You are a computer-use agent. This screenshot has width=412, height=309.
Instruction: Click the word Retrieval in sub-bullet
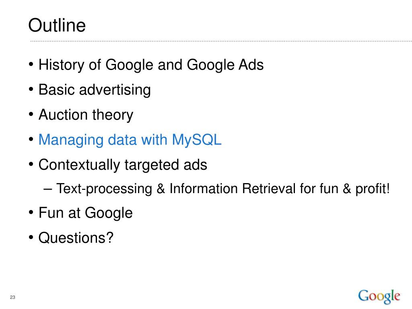click(268, 189)
